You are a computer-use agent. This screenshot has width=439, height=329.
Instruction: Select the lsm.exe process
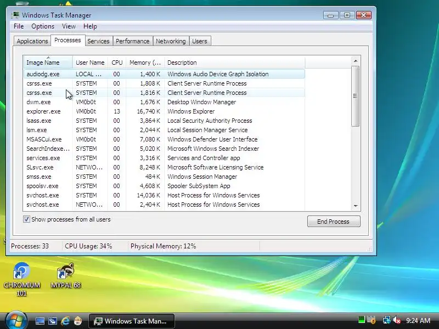(x=164, y=130)
